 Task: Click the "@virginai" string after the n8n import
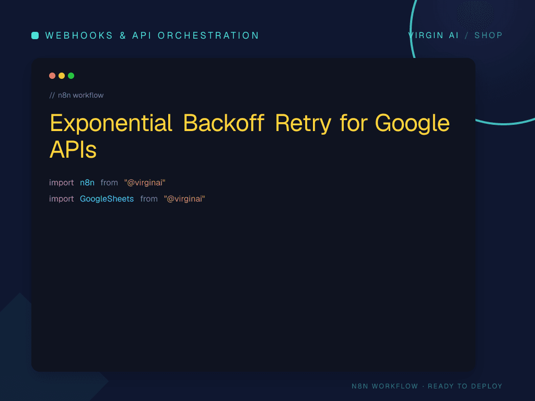pos(145,183)
